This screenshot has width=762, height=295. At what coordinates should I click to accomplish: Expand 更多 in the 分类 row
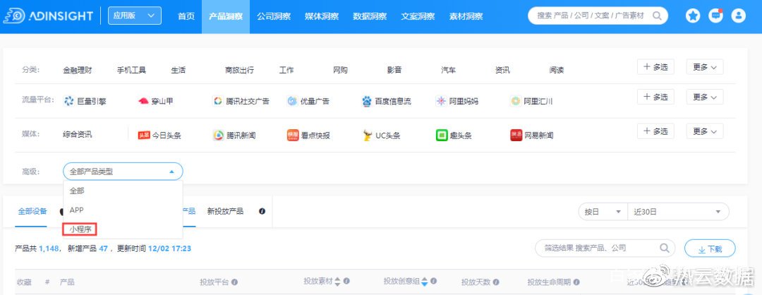coord(705,67)
